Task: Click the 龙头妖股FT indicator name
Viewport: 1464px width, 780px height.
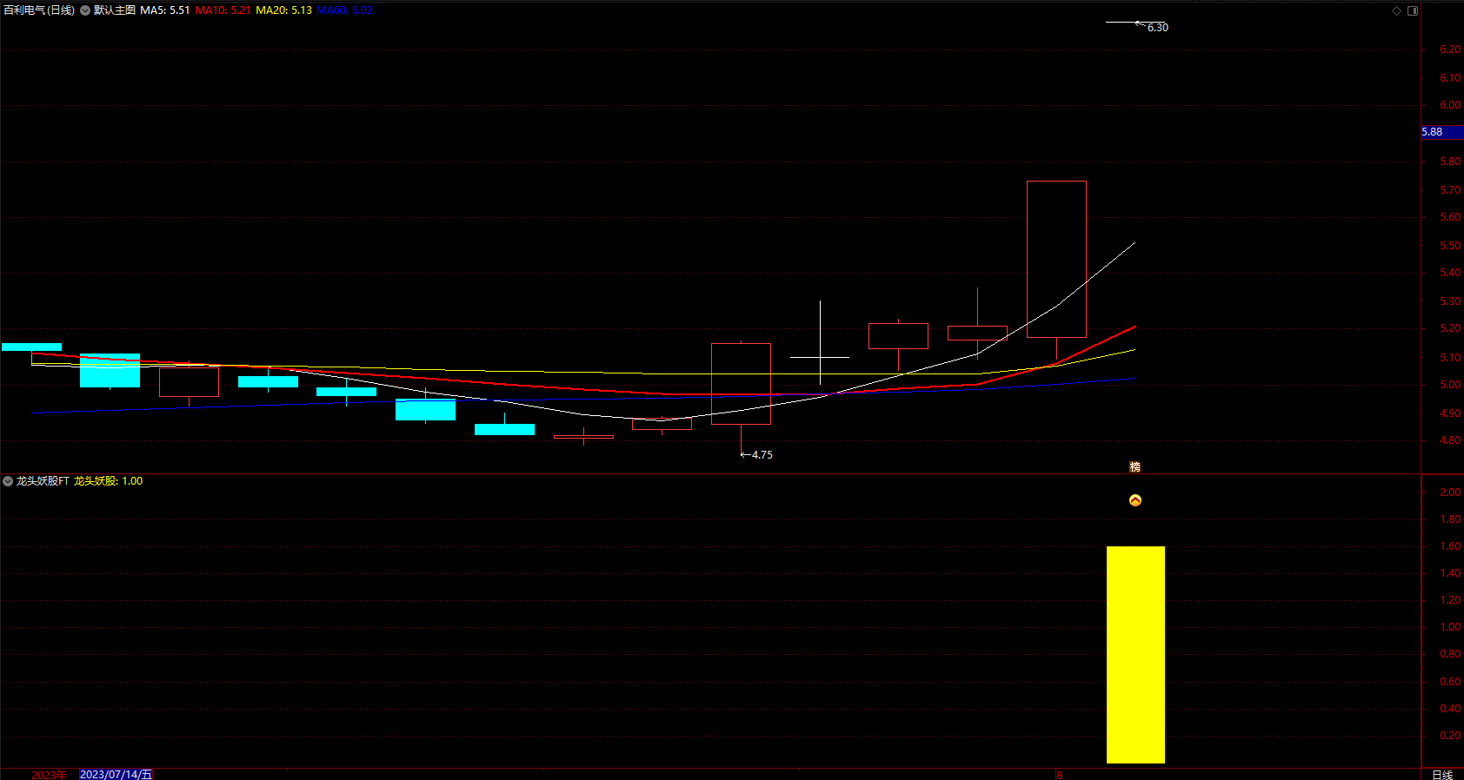Action: click(x=43, y=481)
